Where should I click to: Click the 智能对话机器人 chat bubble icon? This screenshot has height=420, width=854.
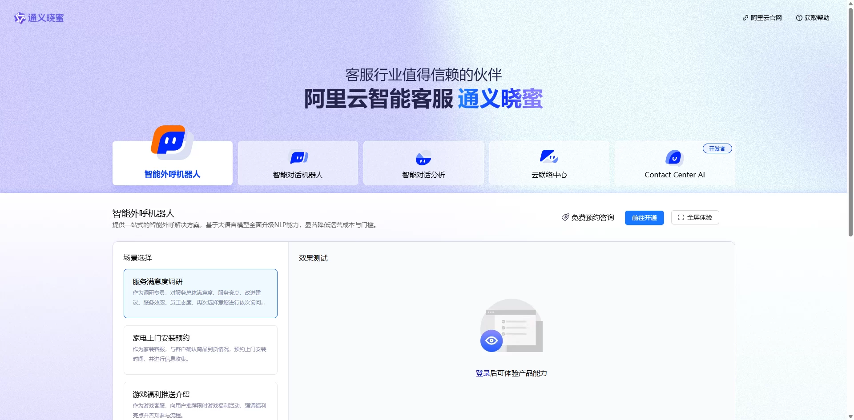(x=298, y=157)
